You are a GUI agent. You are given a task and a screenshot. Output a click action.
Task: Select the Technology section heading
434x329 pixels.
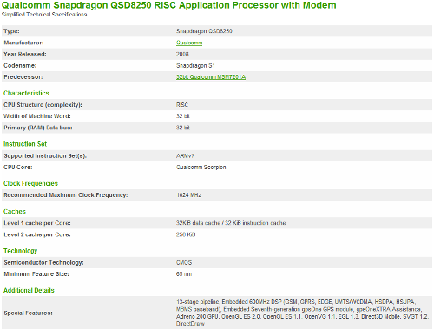click(21, 251)
